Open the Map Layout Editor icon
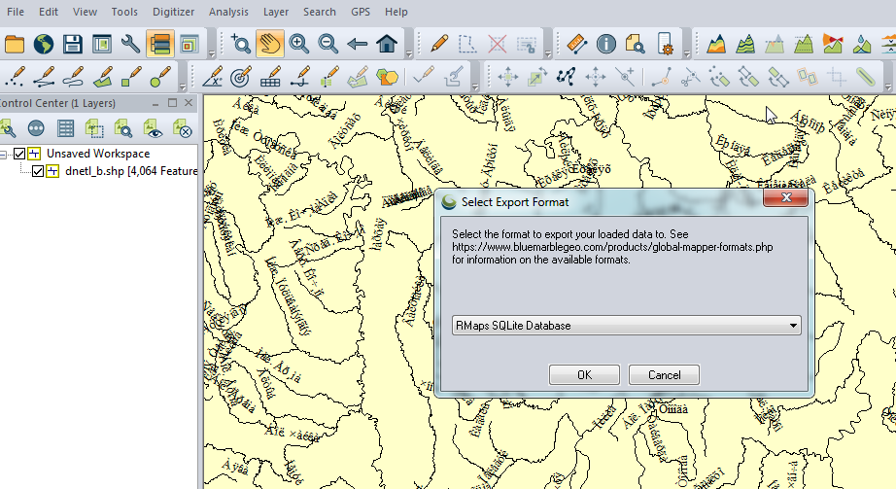 pyautogui.click(x=102, y=44)
